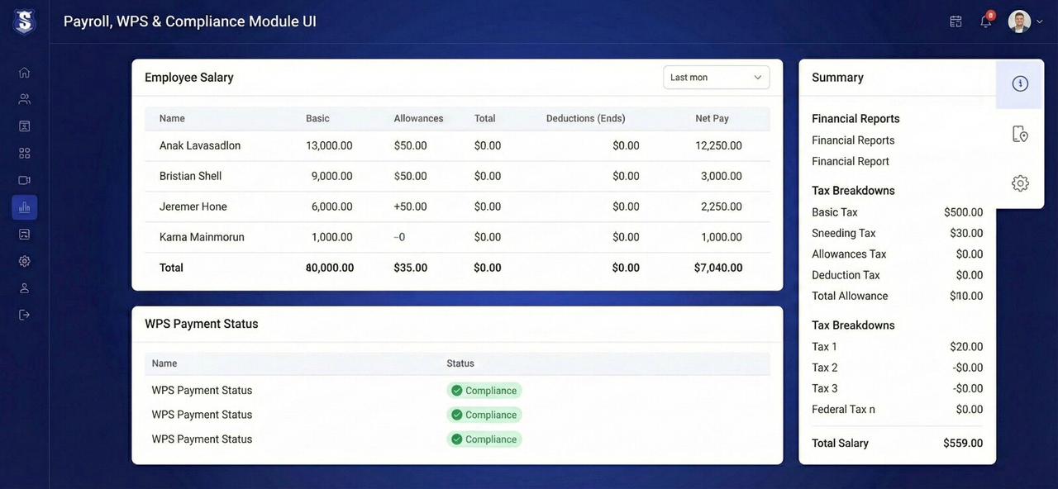Open the notifications bell

click(x=986, y=21)
